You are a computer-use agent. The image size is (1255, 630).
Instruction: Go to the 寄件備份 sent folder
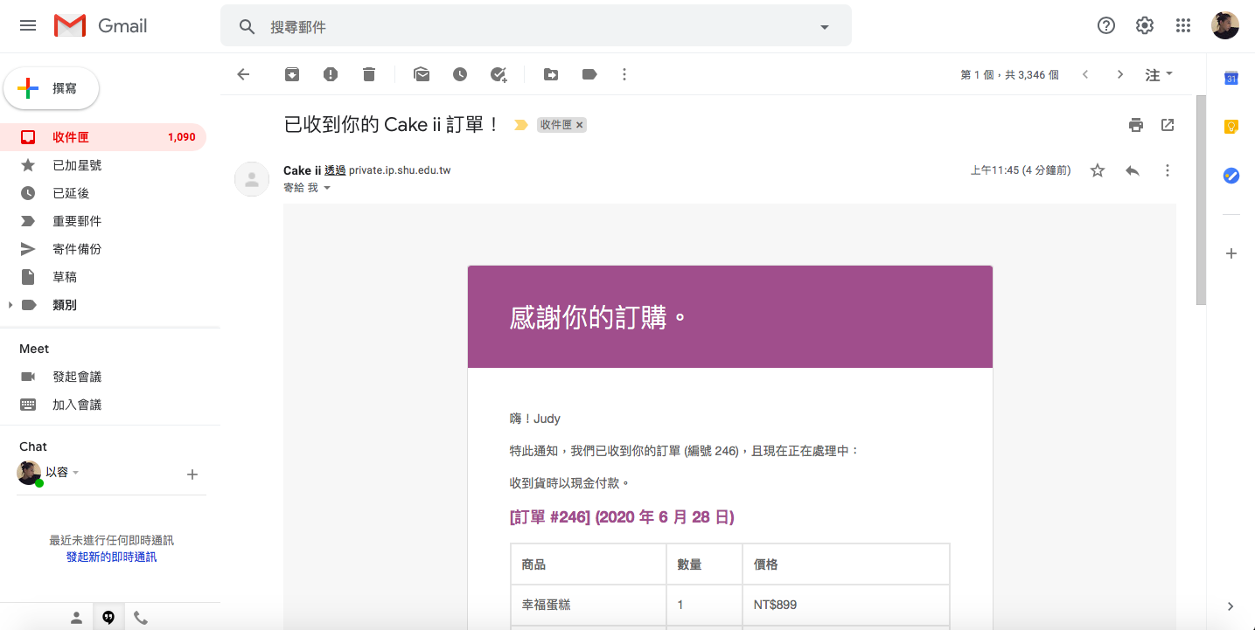point(77,249)
